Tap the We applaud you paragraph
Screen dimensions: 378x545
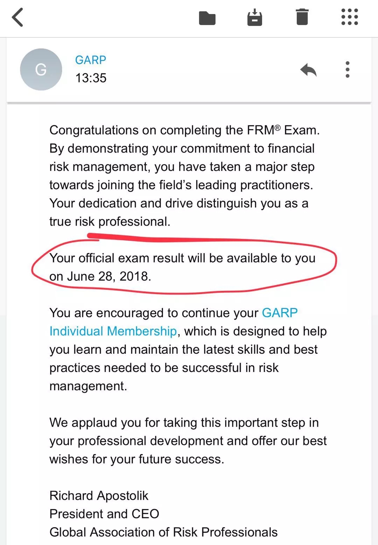tap(188, 441)
